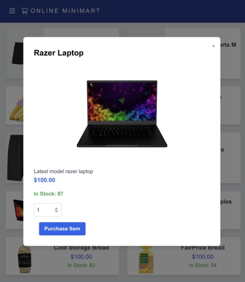Click the Razer Laptop dialog heading
This screenshot has height=282, width=245.
point(58,53)
